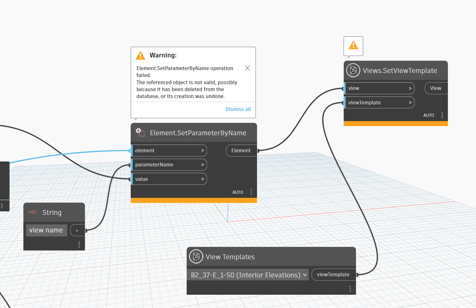Select the element input port
Viewport: 476px width, 308px height.
(169, 151)
